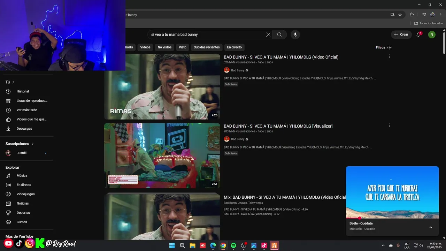Screen dimensions: 446x251
Task: Expand the Beéle miniplayer chevron
Action: pyautogui.click(x=431, y=227)
